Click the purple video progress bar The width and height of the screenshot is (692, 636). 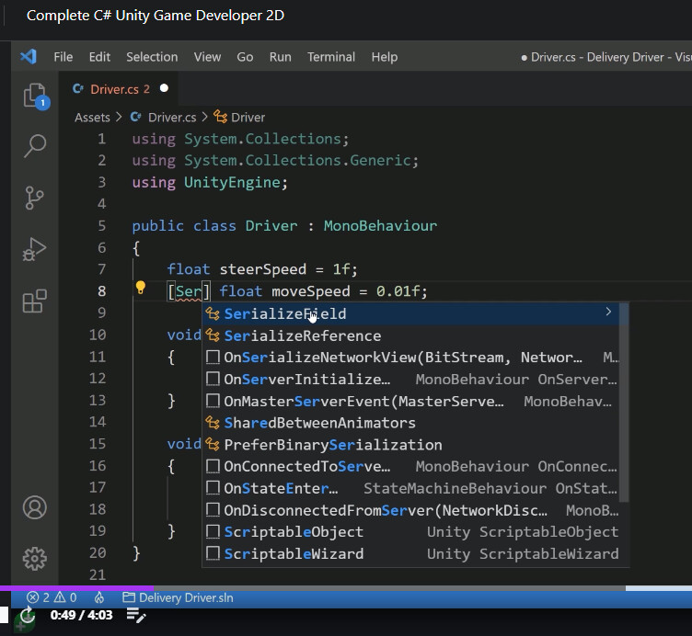(76, 588)
